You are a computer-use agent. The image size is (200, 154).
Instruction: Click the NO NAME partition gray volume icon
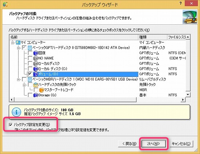36,58
